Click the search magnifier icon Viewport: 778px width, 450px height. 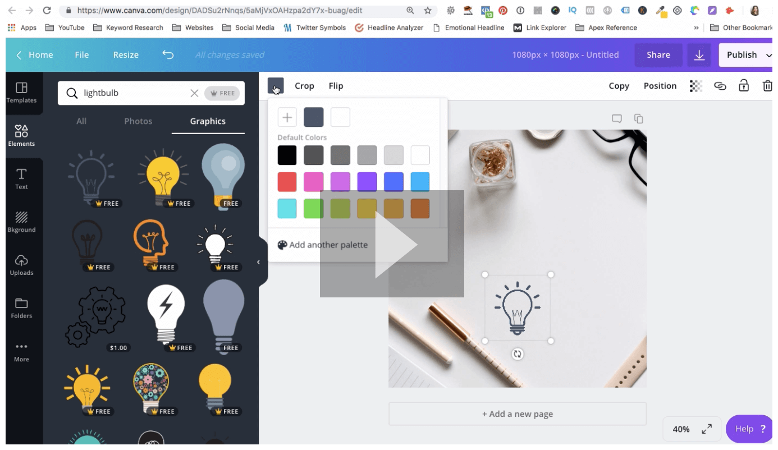coord(72,93)
